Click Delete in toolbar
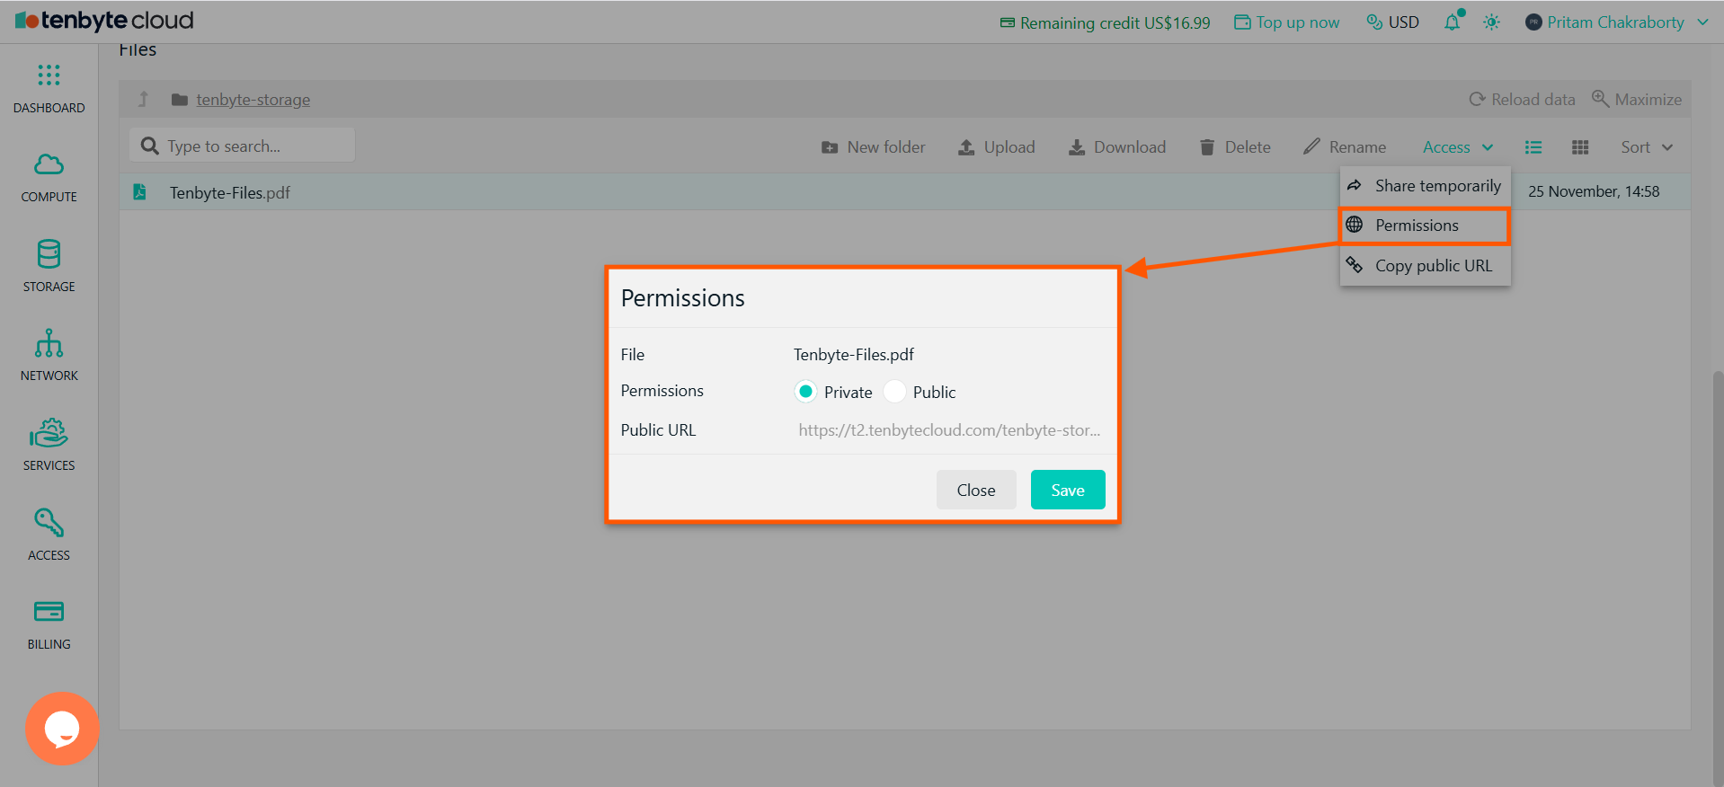The height and width of the screenshot is (787, 1724). point(1235,147)
